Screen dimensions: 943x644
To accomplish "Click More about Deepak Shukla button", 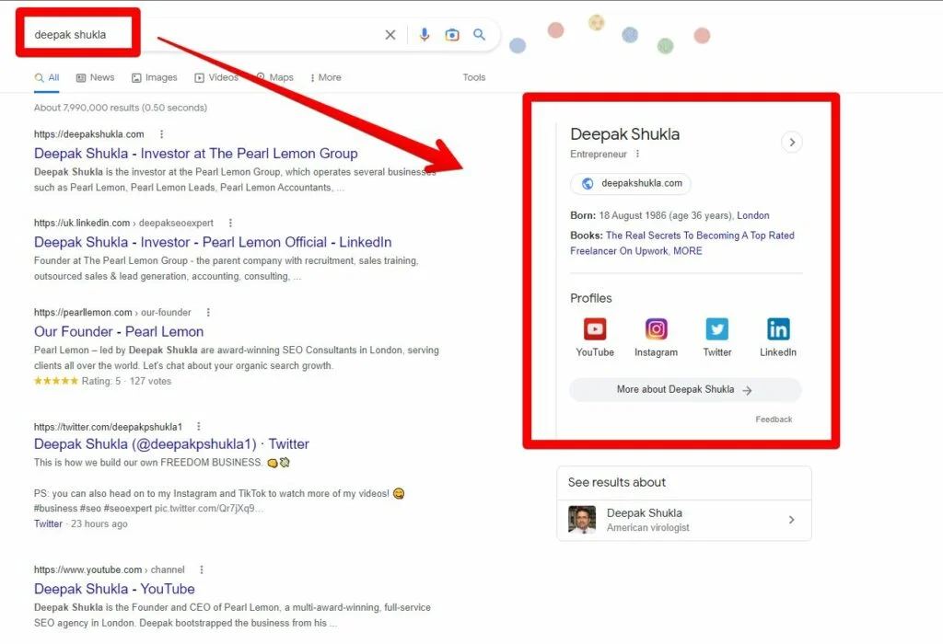I will click(685, 390).
